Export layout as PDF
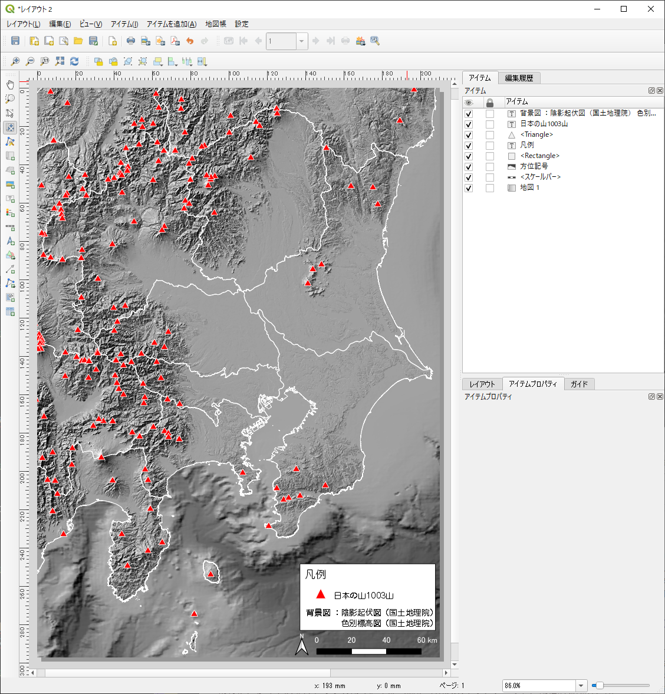Viewport: 665px width, 694px height. [175, 41]
